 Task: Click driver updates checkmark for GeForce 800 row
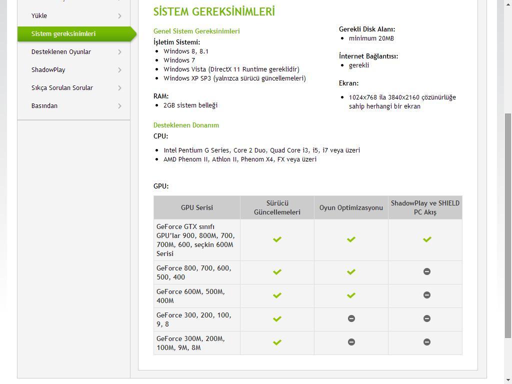point(277,272)
